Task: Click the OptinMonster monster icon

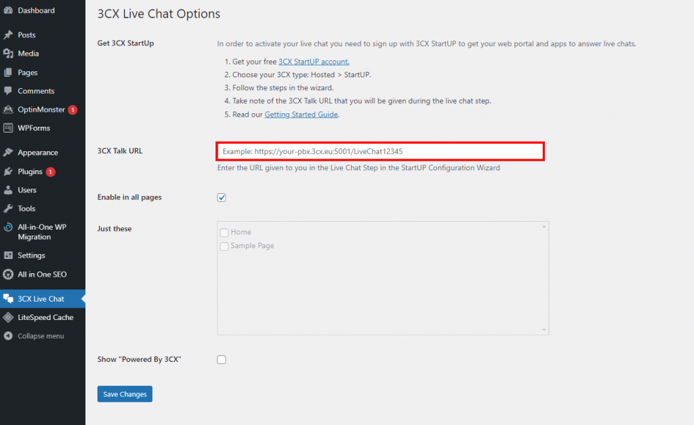Action: [8, 110]
